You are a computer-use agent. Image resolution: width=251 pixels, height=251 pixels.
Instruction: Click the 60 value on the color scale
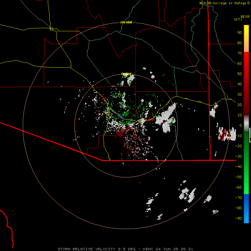[x=240, y=64]
